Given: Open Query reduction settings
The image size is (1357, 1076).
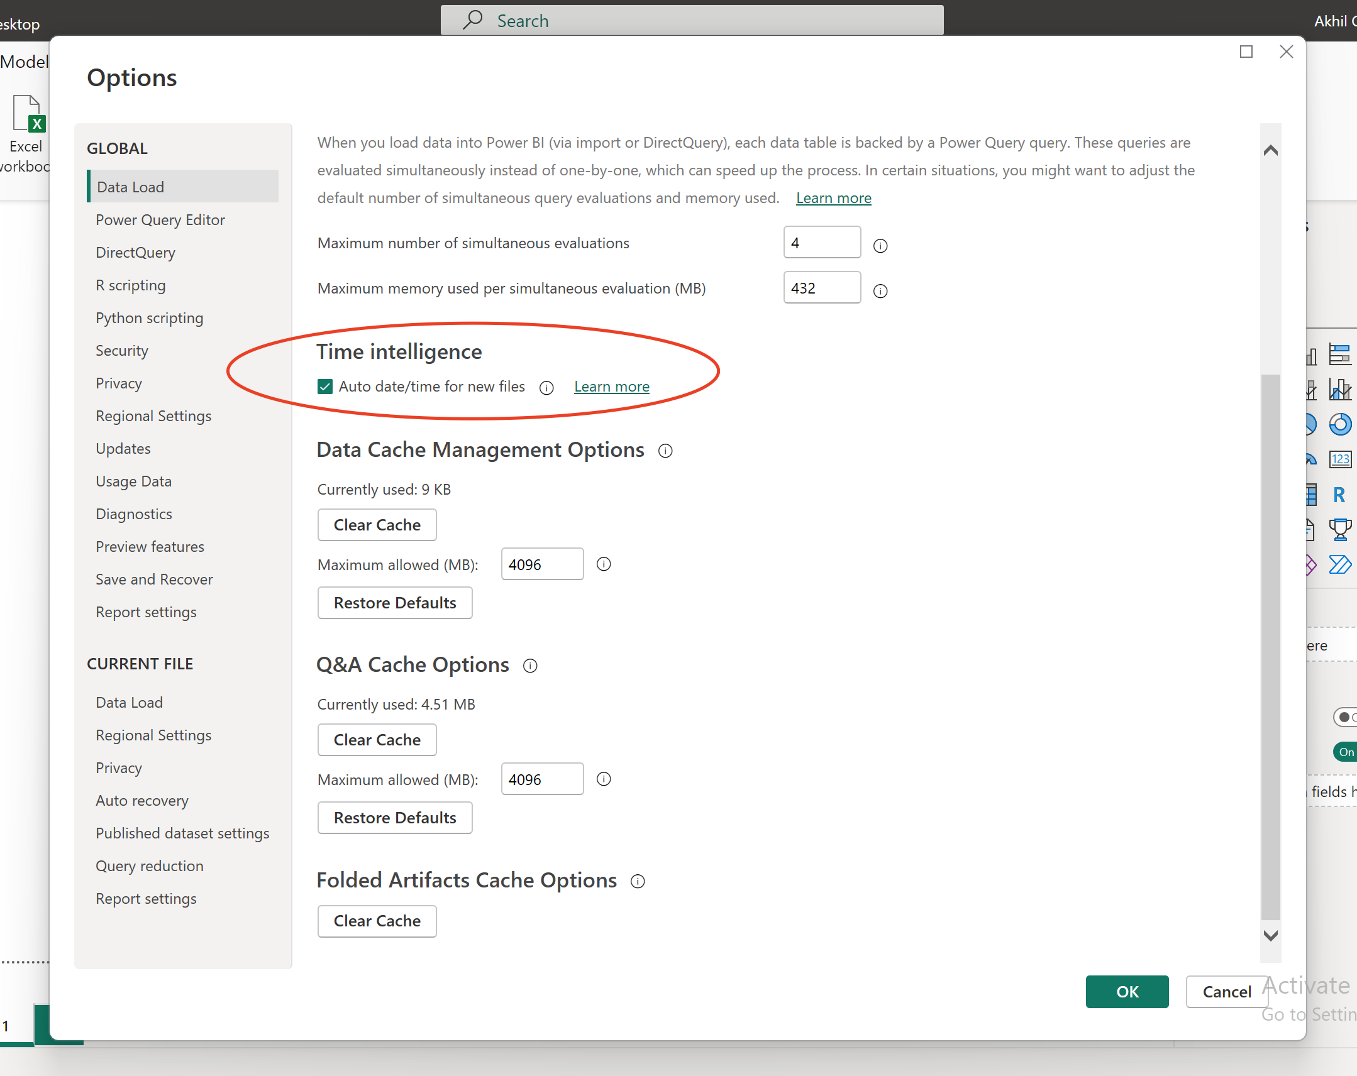Looking at the screenshot, I should coord(149,866).
